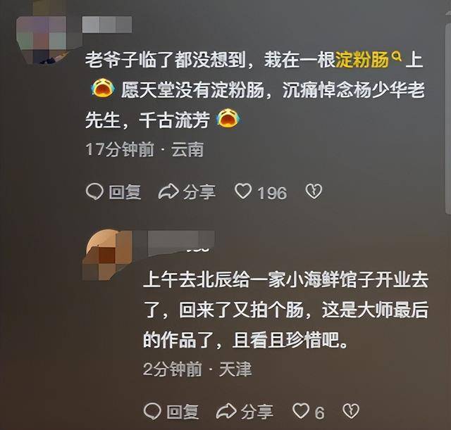Click reply bubble icon under Tianjin comment
Viewport: 451px width, 430px height.
point(152,411)
